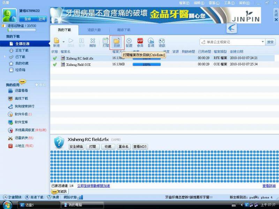Click the 註冊 register button
This screenshot has height=209, width=279.
click(42, 19)
